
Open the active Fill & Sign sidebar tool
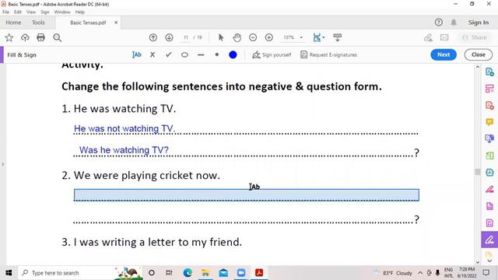[x=489, y=240]
